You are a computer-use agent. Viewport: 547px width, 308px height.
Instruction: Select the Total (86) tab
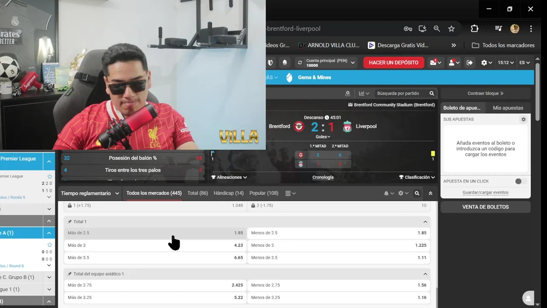click(x=198, y=193)
